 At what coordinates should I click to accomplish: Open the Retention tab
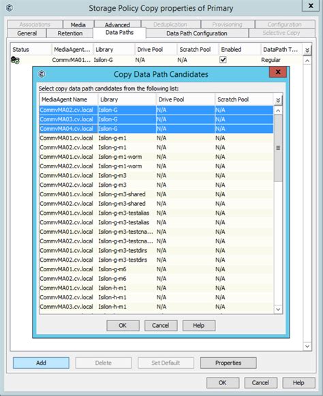coord(70,33)
